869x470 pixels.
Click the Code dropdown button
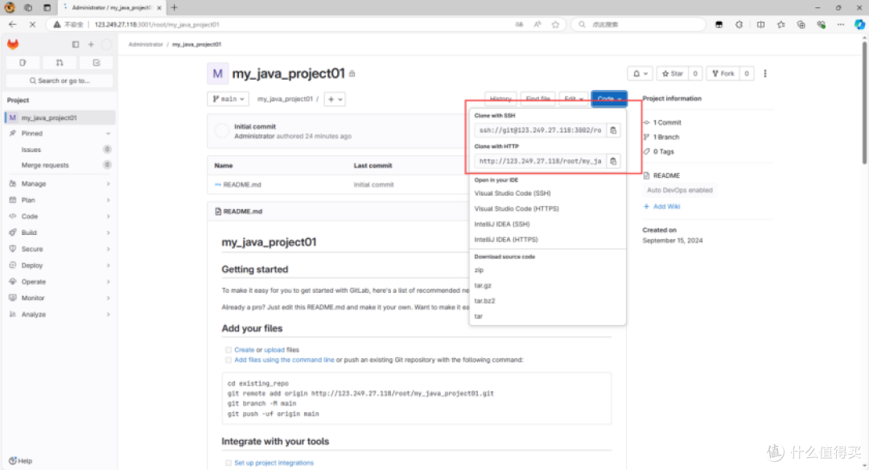(x=609, y=99)
